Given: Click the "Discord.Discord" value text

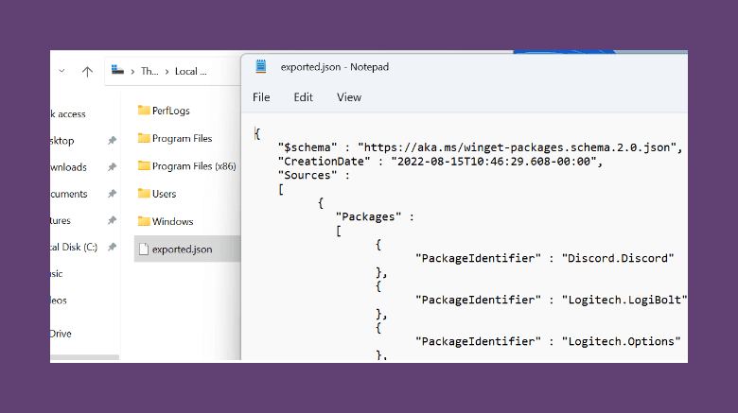Looking at the screenshot, I should pyautogui.click(x=618, y=258).
